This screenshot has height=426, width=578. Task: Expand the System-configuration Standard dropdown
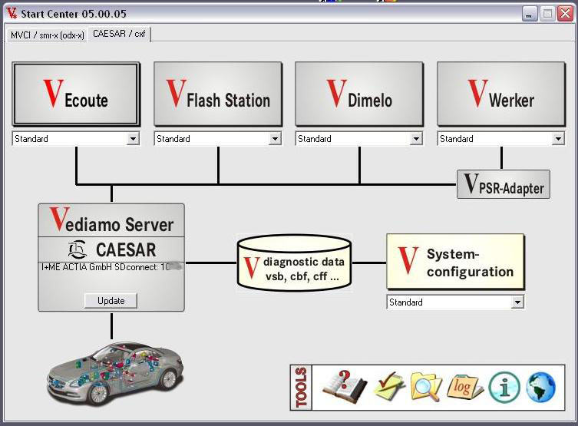[x=517, y=302]
